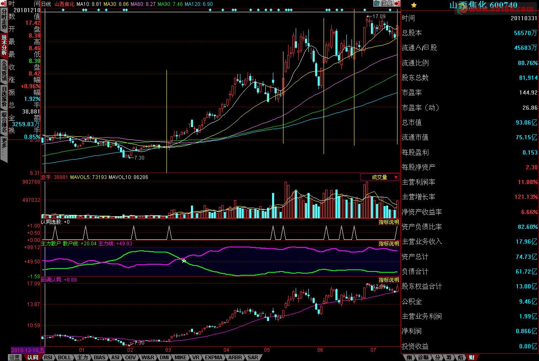Open the 财 financial data tab
This screenshot has width=539, height=361.
click(x=472, y=357)
